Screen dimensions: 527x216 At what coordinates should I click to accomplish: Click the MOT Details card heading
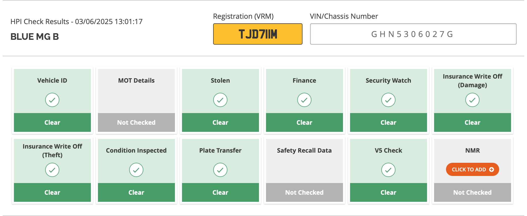[136, 80]
